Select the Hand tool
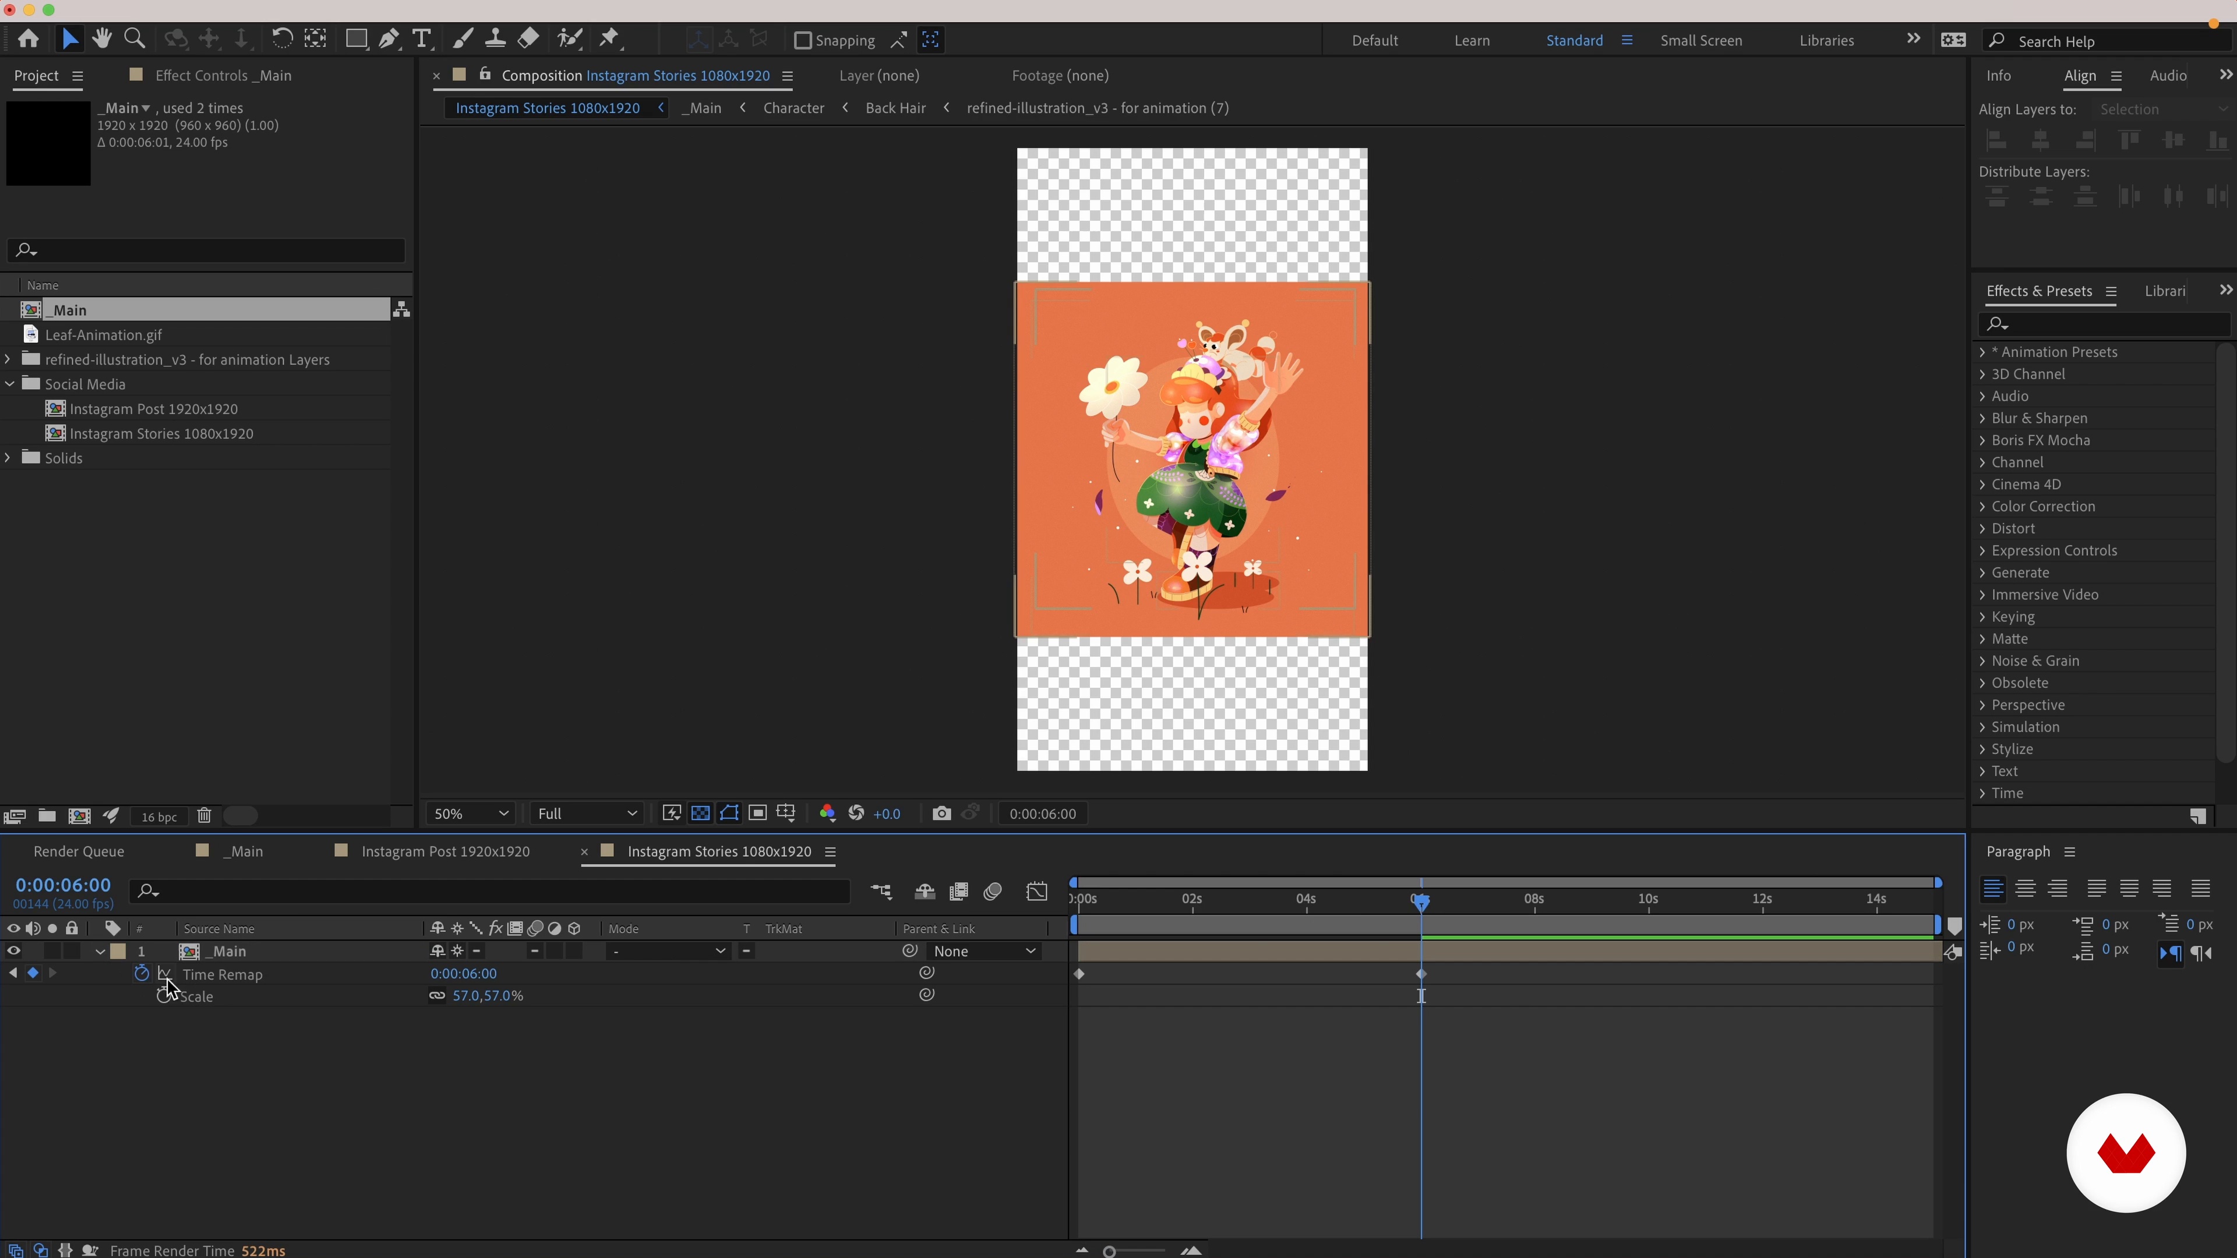The width and height of the screenshot is (2237, 1258). pyautogui.click(x=101, y=39)
